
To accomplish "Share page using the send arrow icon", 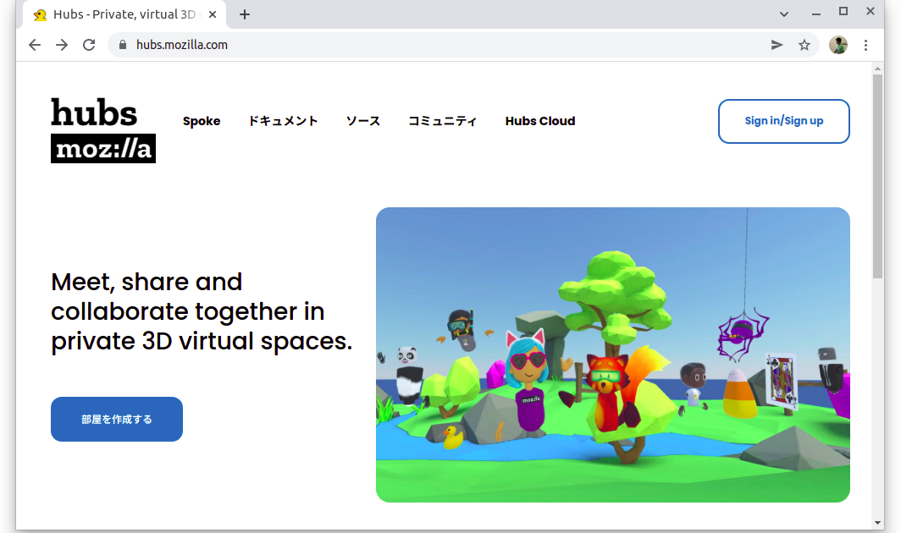I will click(777, 45).
